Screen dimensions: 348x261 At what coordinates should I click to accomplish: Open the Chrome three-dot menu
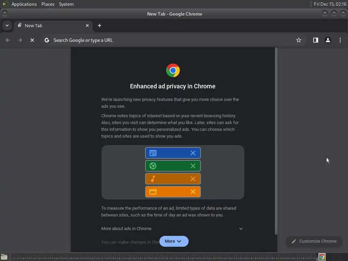tap(340, 40)
